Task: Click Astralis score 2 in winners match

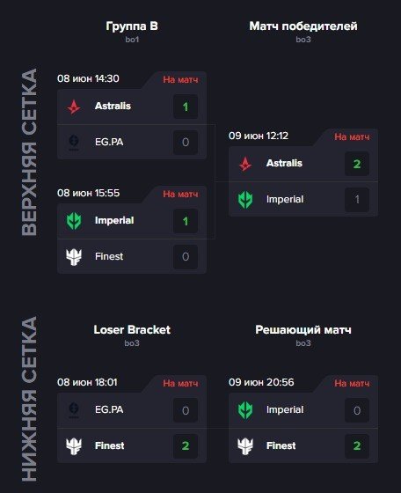Action: click(x=357, y=164)
